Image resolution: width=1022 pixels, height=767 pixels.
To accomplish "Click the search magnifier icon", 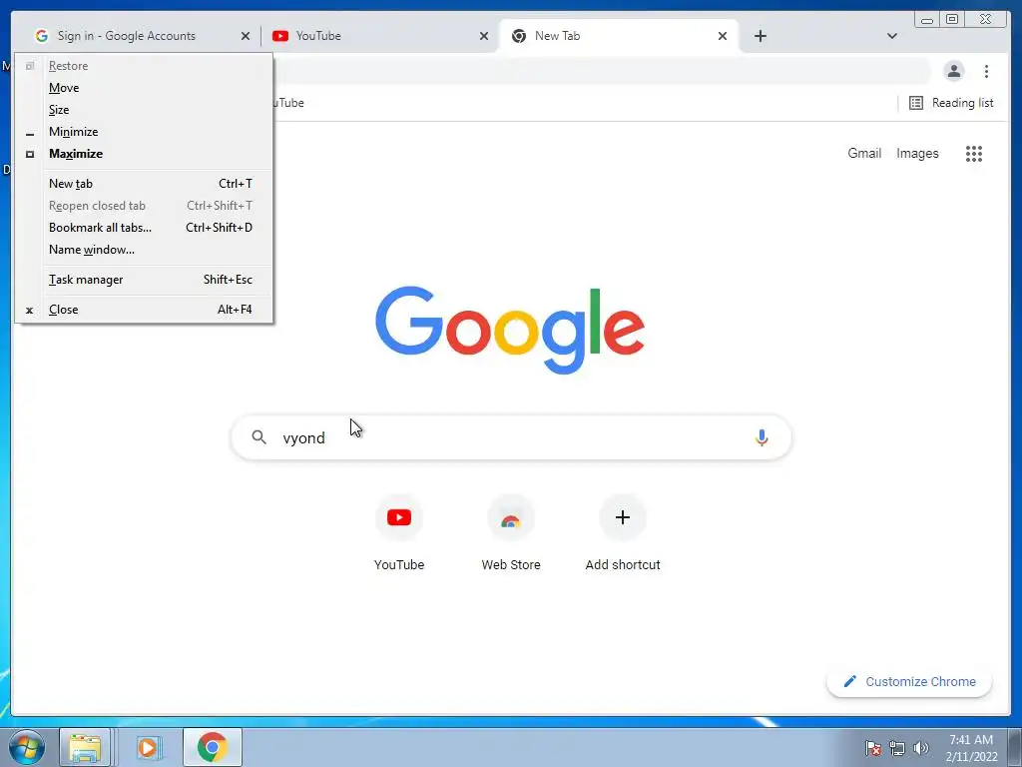I will click(x=258, y=437).
